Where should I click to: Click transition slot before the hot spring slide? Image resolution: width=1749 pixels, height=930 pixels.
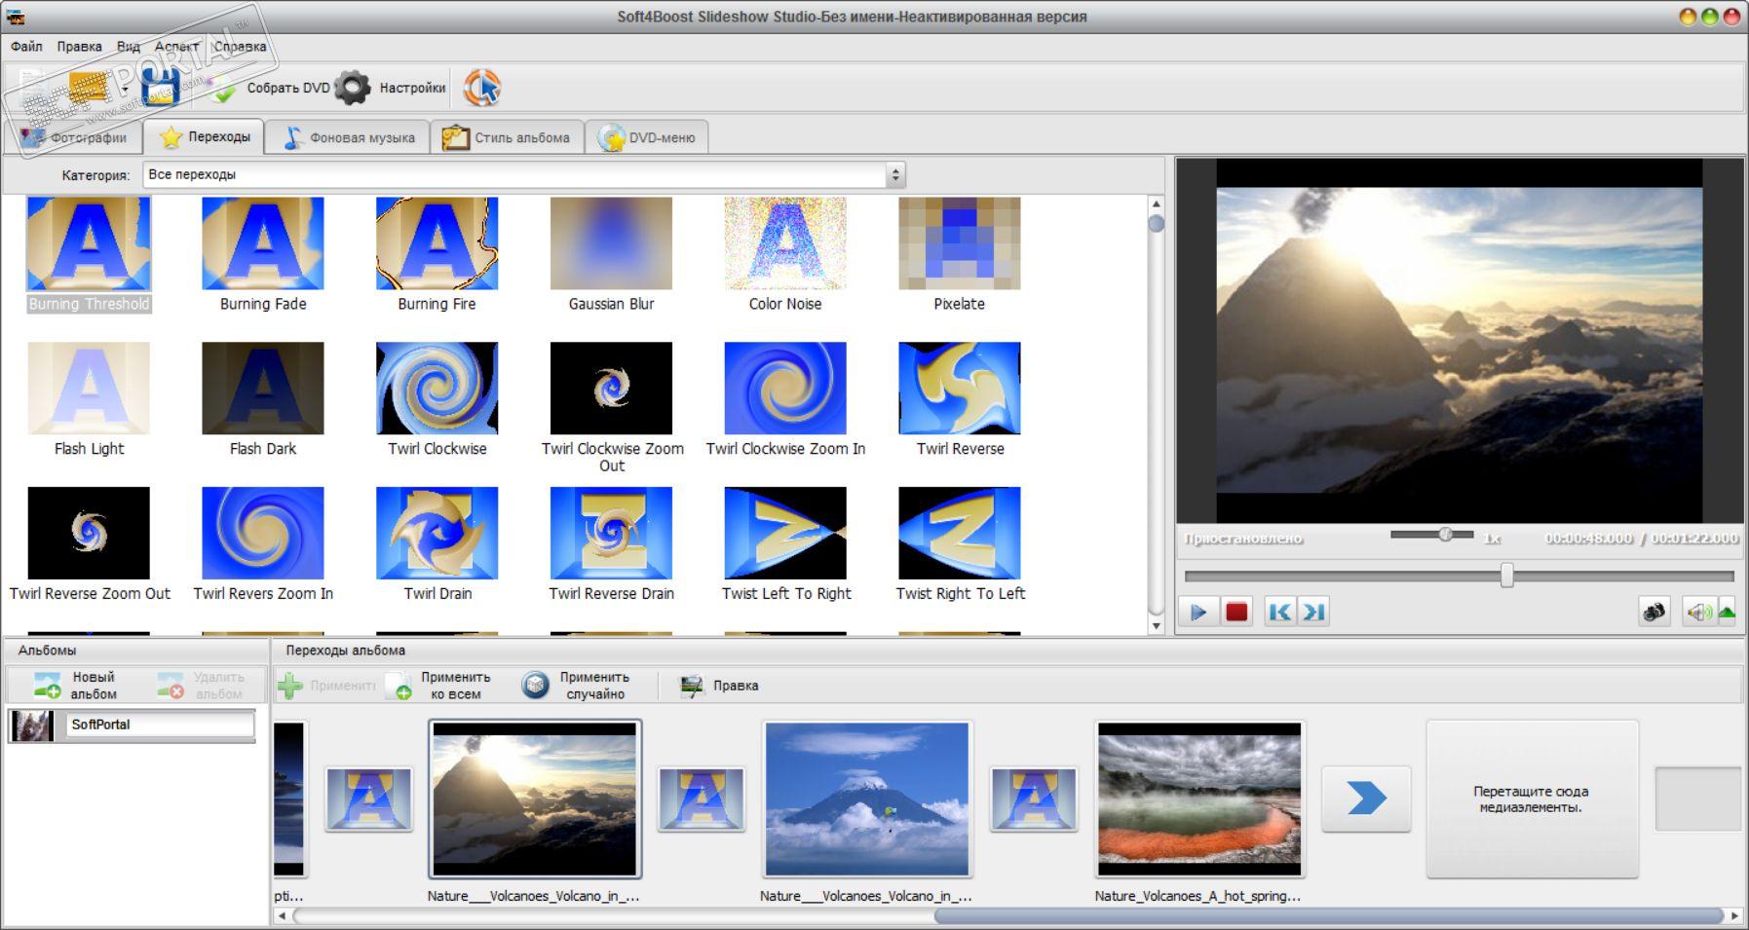(1034, 800)
